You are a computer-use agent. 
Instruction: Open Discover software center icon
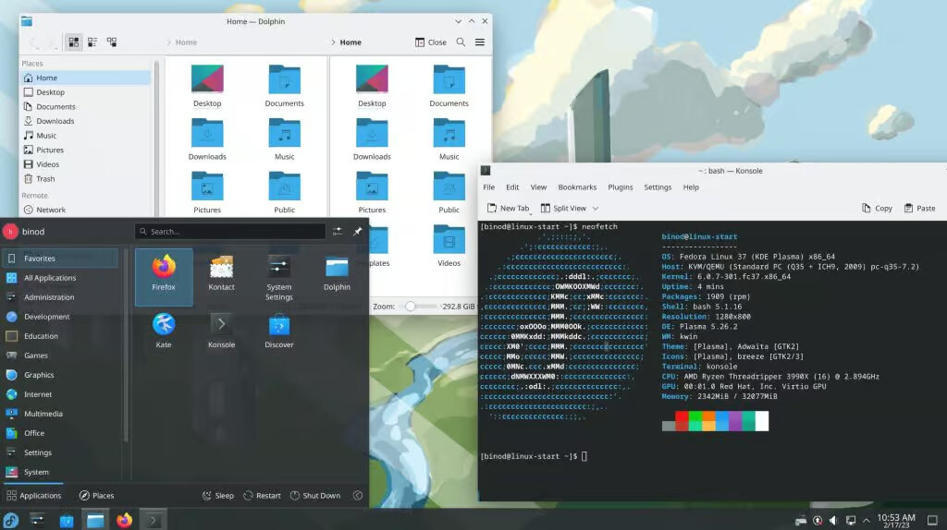click(279, 331)
